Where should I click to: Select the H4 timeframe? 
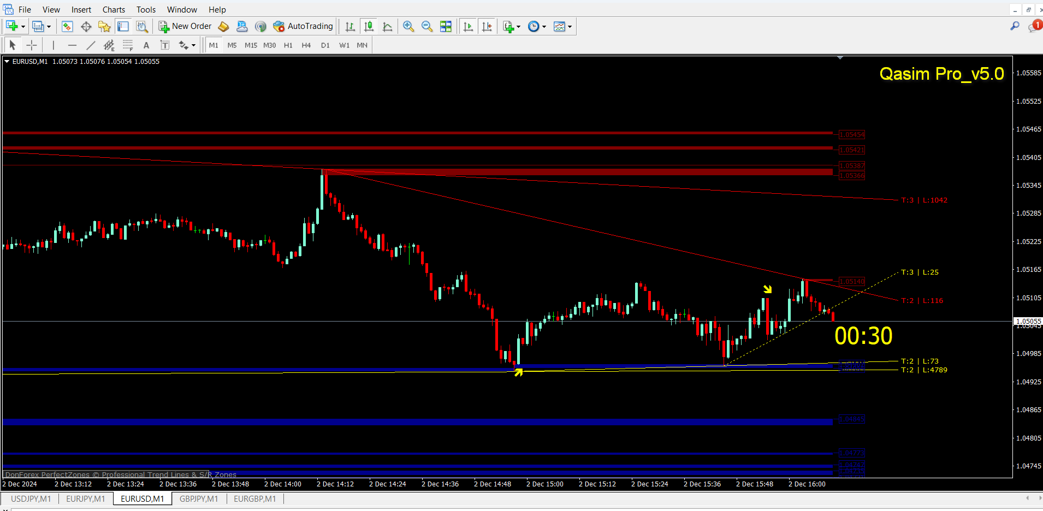(306, 45)
